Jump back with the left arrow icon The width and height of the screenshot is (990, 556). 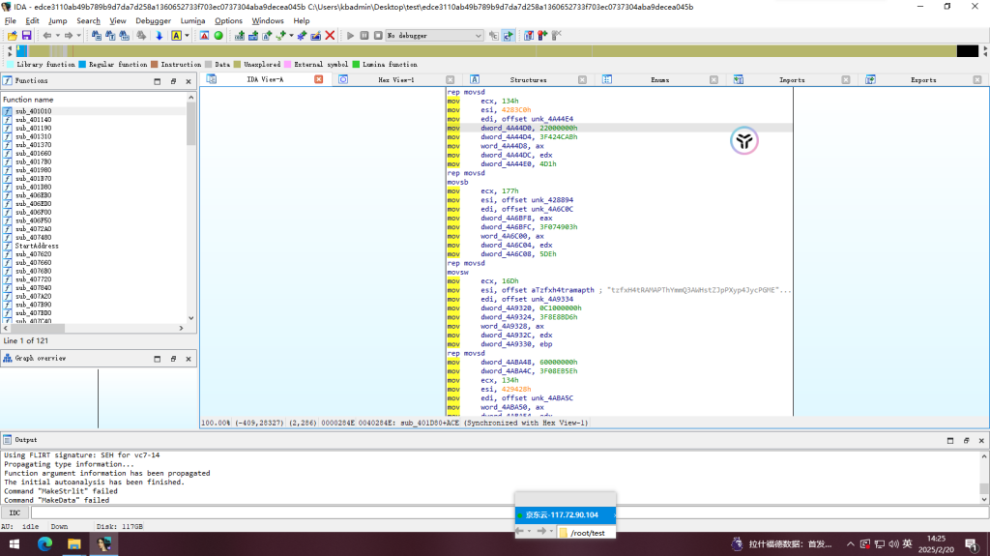[x=46, y=36]
